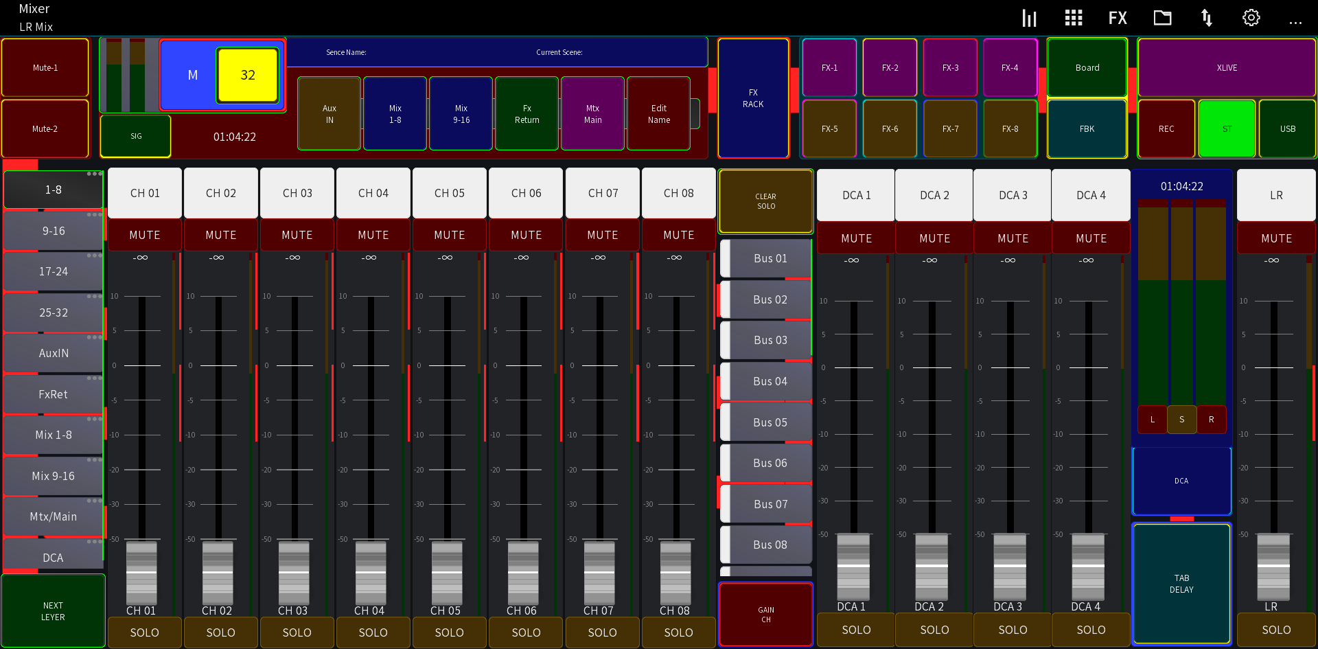The width and height of the screenshot is (1318, 649).
Task: Select the Mtx Main view
Action: [592, 113]
